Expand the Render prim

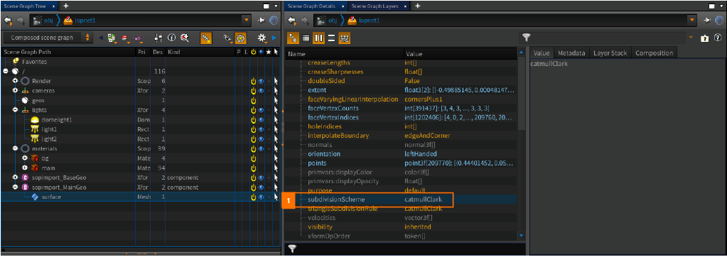pos(15,80)
